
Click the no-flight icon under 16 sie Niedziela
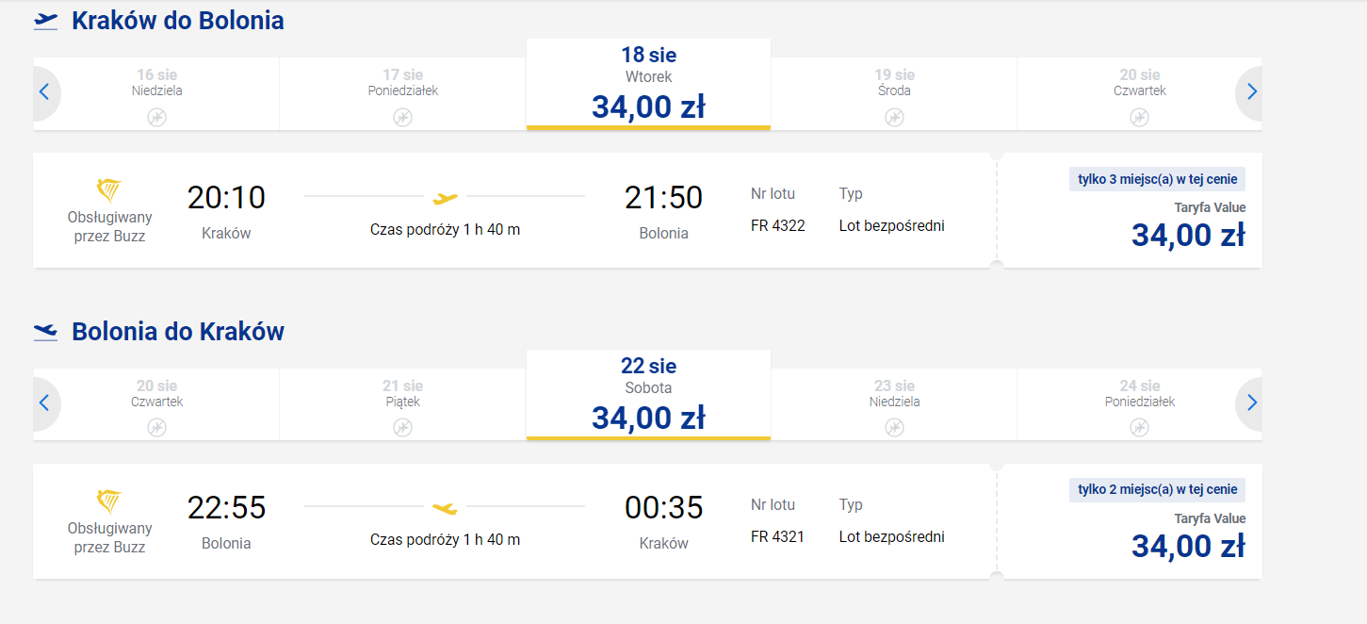157,117
